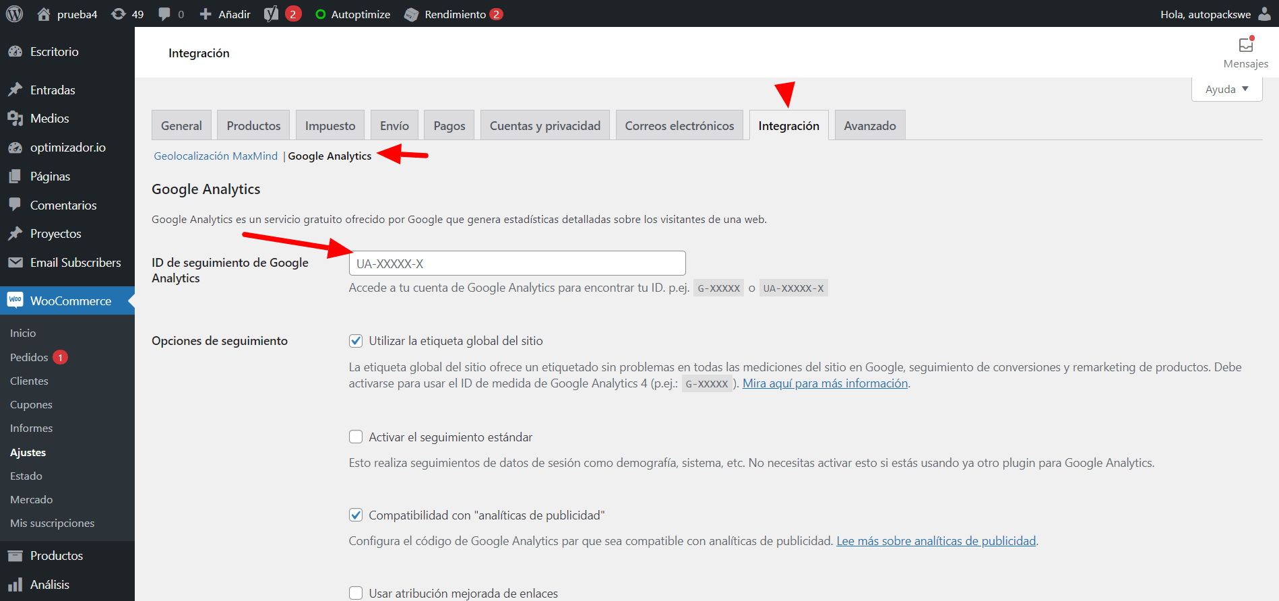
Task: Switch to the Pagos tab
Action: pos(449,125)
